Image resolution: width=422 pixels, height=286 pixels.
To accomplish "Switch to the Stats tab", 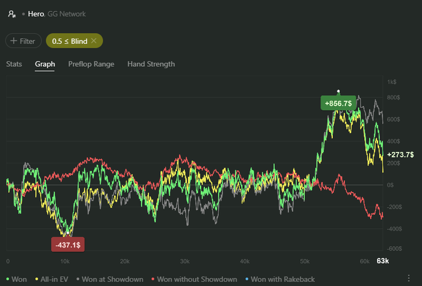I will point(14,64).
